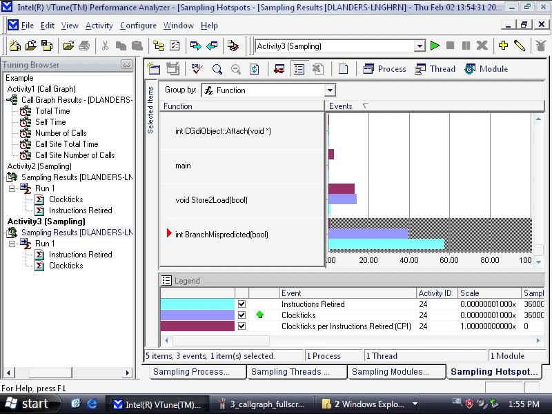Image resolution: width=552 pixels, height=414 pixels.
Task: Click the Print toolbar icon
Action: [84, 46]
